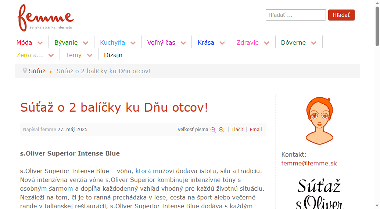
Task: Open the Zdravie menu item
Action: point(247,42)
